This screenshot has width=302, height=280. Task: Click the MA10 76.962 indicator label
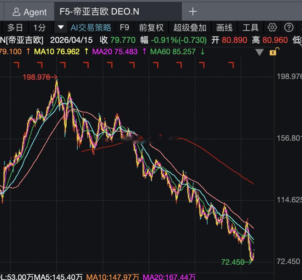[57, 52]
